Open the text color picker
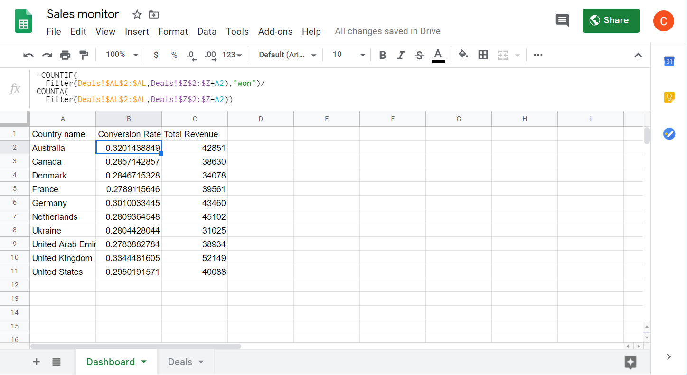The image size is (687, 375). (x=438, y=55)
